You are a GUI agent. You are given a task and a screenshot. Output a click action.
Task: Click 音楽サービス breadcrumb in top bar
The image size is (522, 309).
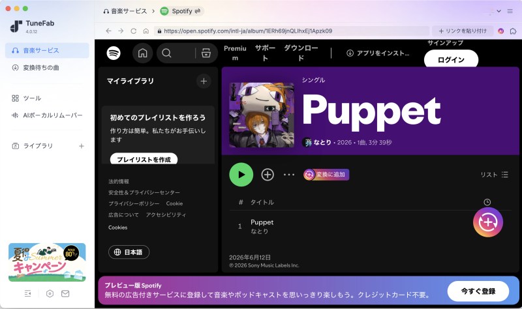tap(125, 11)
